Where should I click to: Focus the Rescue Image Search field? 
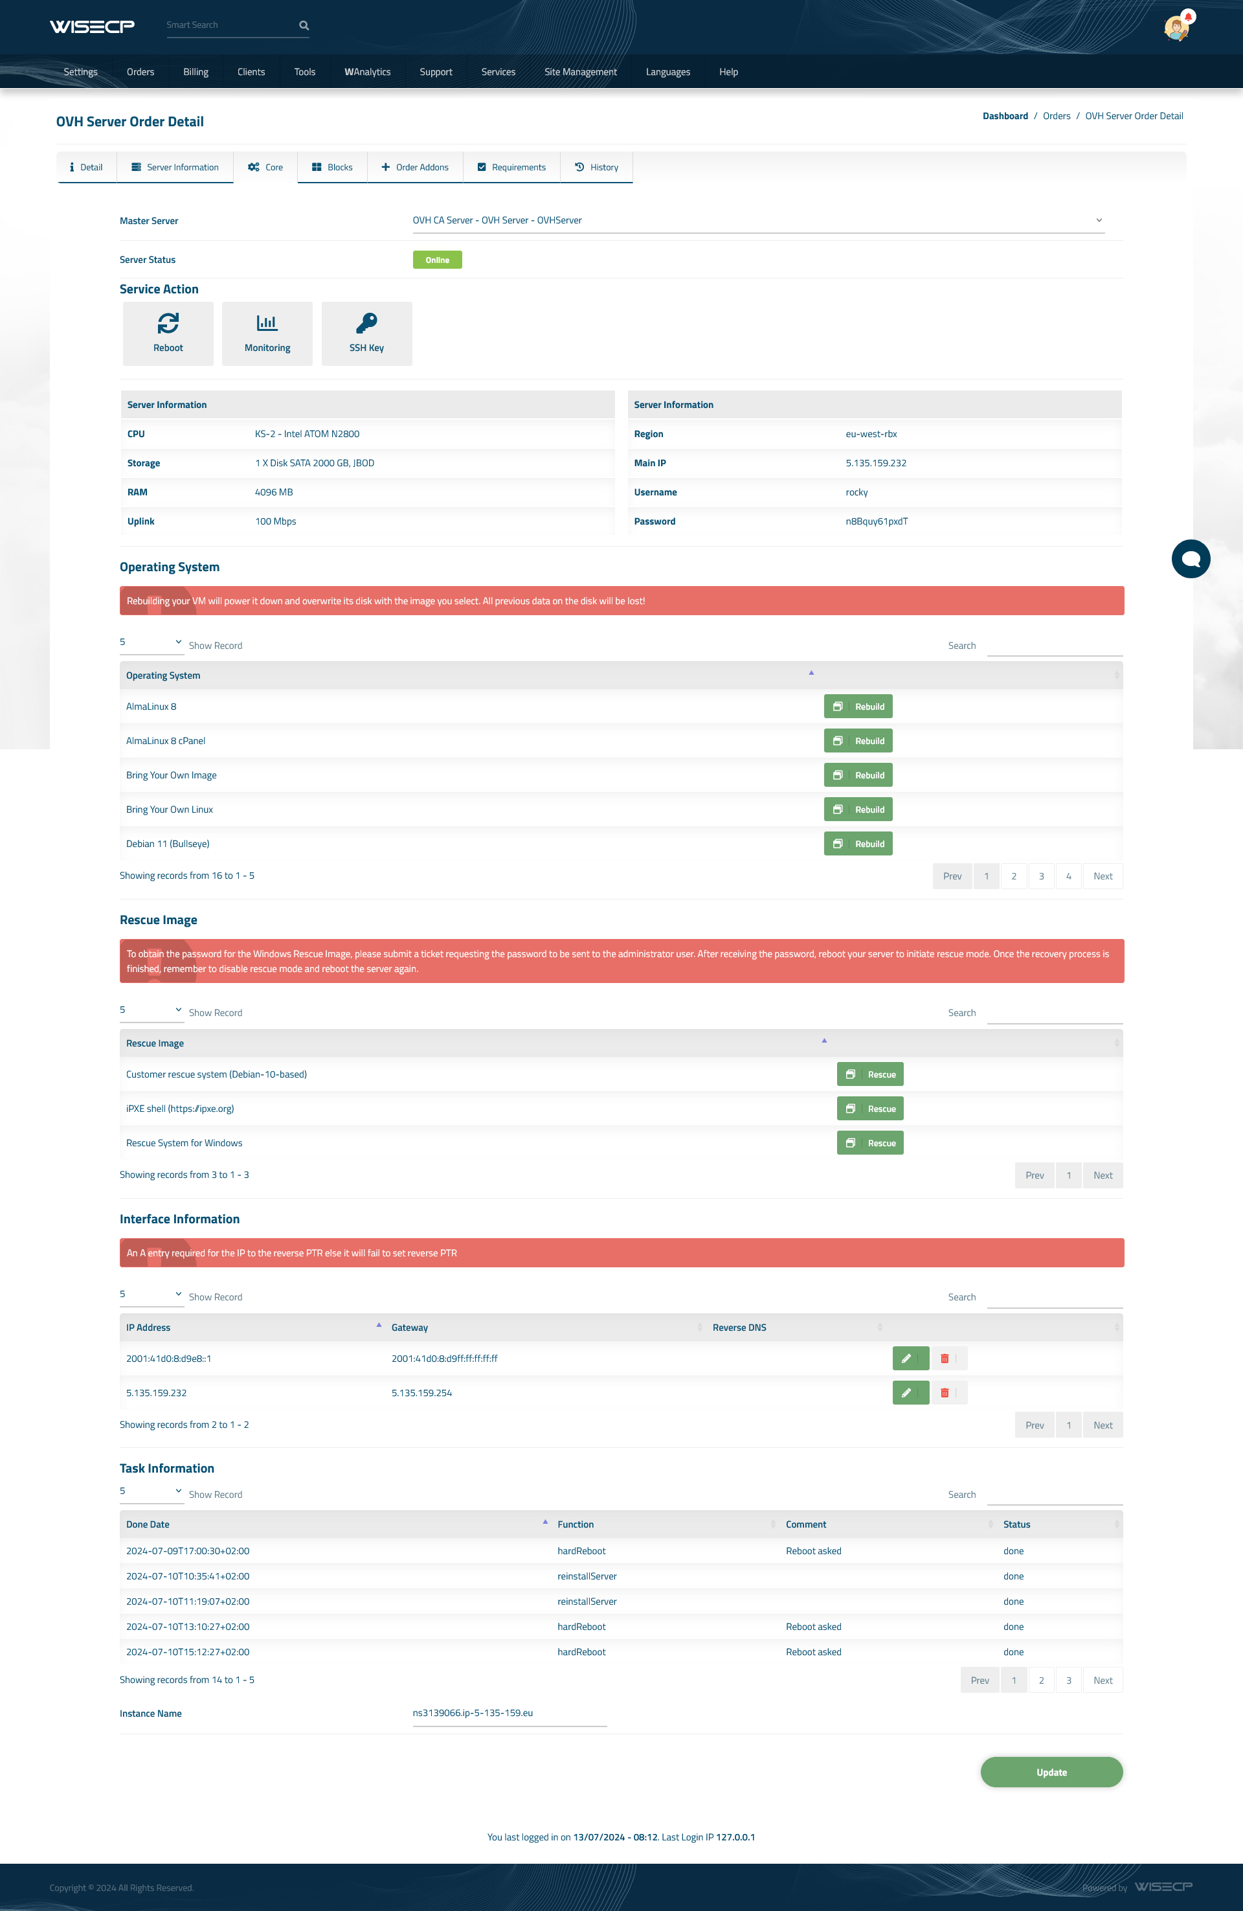point(1055,1013)
